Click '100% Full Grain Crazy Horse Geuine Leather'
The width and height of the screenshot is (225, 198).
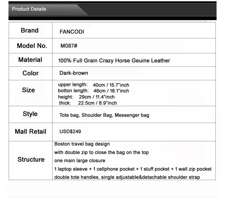(114, 60)
